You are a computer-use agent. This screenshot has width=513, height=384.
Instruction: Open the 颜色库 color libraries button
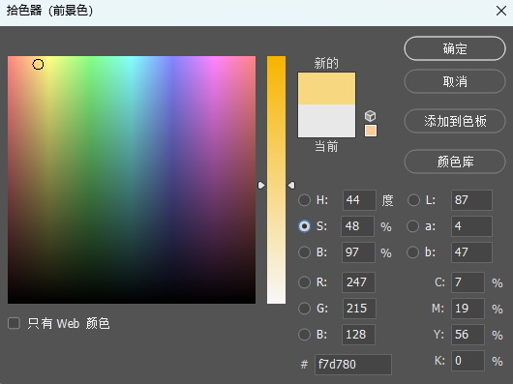click(455, 162)
